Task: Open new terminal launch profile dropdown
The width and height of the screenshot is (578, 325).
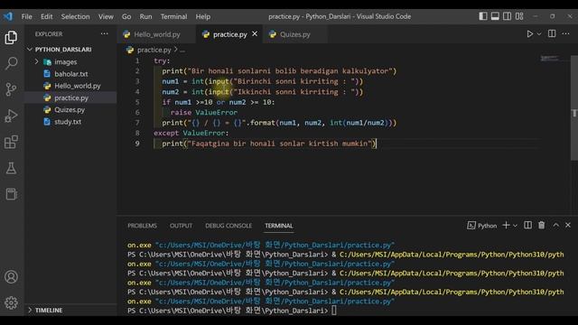Action: pyautogui.click(x=515, y=226)
